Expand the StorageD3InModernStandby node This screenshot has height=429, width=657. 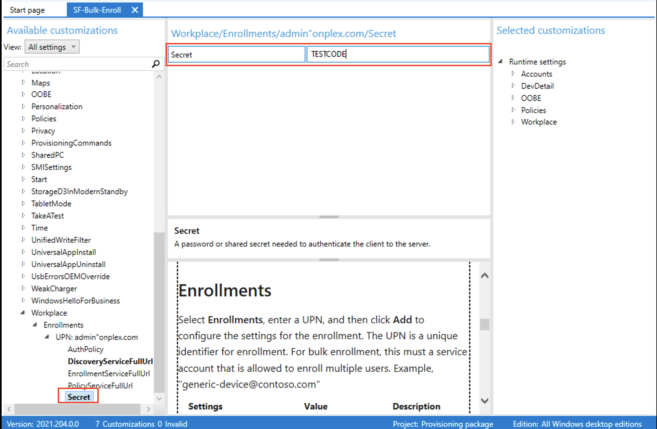pyautogui.click(x=23, y=191)
